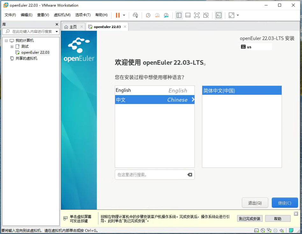Click the sound card status icon
Screen dimensions: 302x234
(x=282, y=231)
